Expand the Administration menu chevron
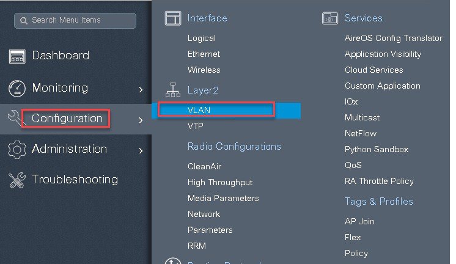Viewport: 456px width, 264px height. [141, 150]
